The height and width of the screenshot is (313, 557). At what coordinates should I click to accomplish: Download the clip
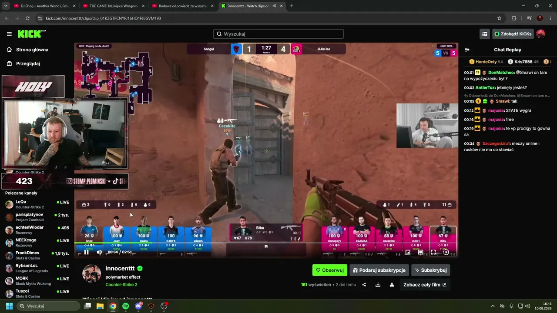378,285
